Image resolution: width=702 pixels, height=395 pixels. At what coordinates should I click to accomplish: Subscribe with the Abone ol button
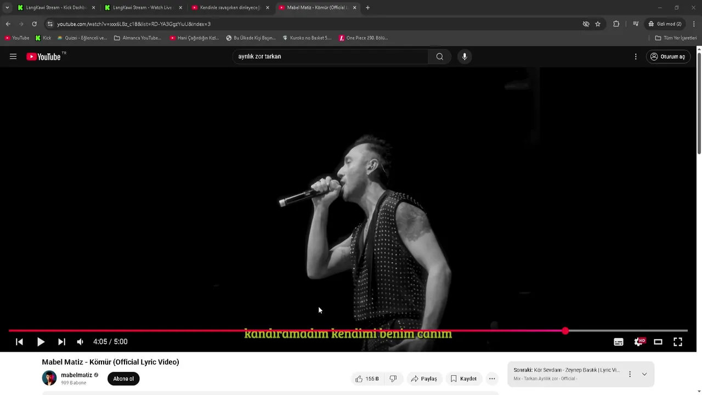pos(123,379)
